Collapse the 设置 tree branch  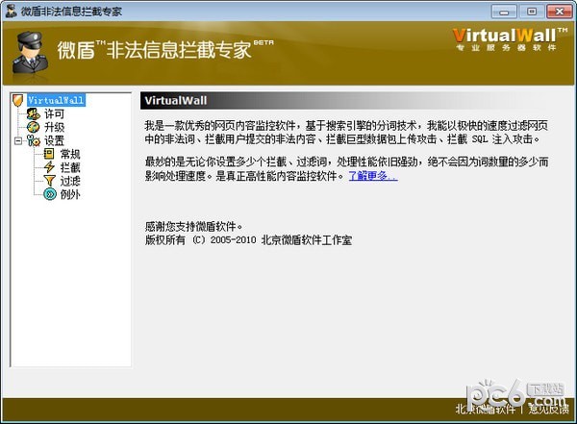pyautogui.click(x=17, y=140)
